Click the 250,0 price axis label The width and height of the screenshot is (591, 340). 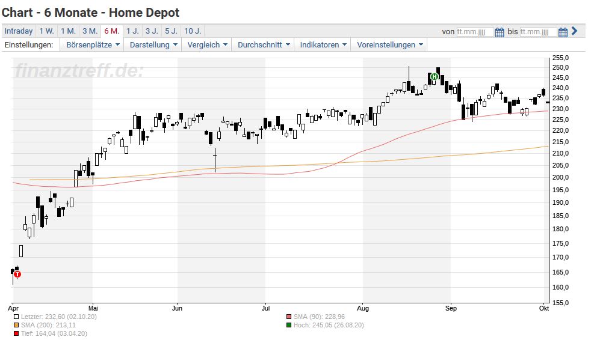tap(560, 68)
